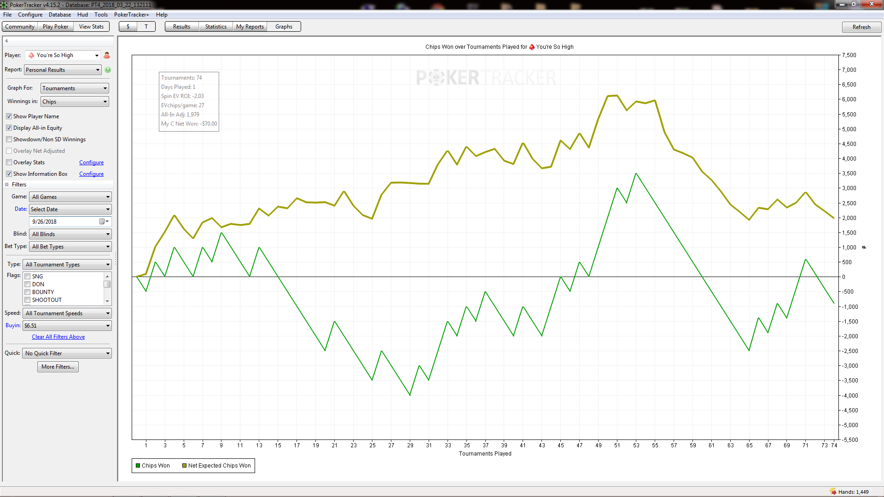This screenshot has height=497, width=884.
Task: Disable Display All-in Equity
Action: point(9,128)
